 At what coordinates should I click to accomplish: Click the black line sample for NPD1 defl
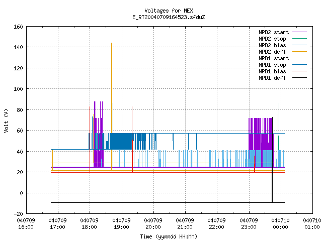pos(299,78)
